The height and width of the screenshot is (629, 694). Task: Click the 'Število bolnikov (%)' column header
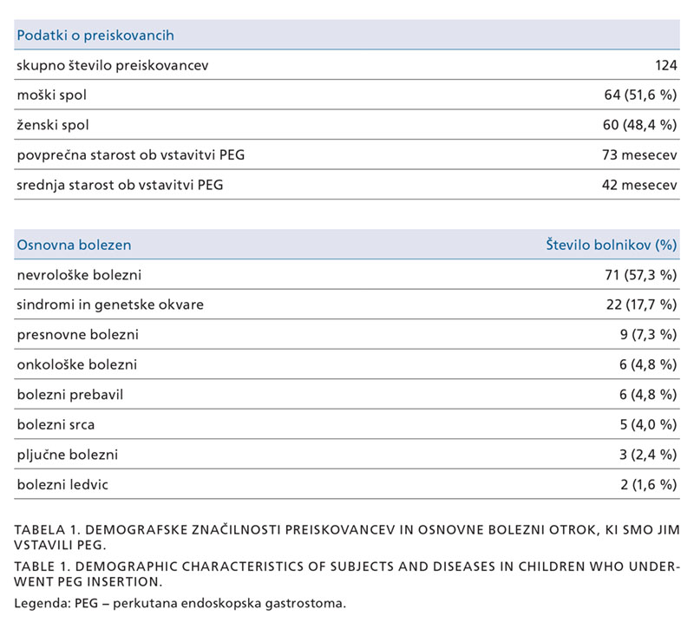pos(612,245)
